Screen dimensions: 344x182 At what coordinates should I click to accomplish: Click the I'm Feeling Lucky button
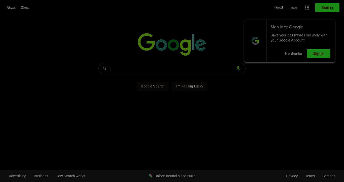pyautogui.click(x=189, y=86)
